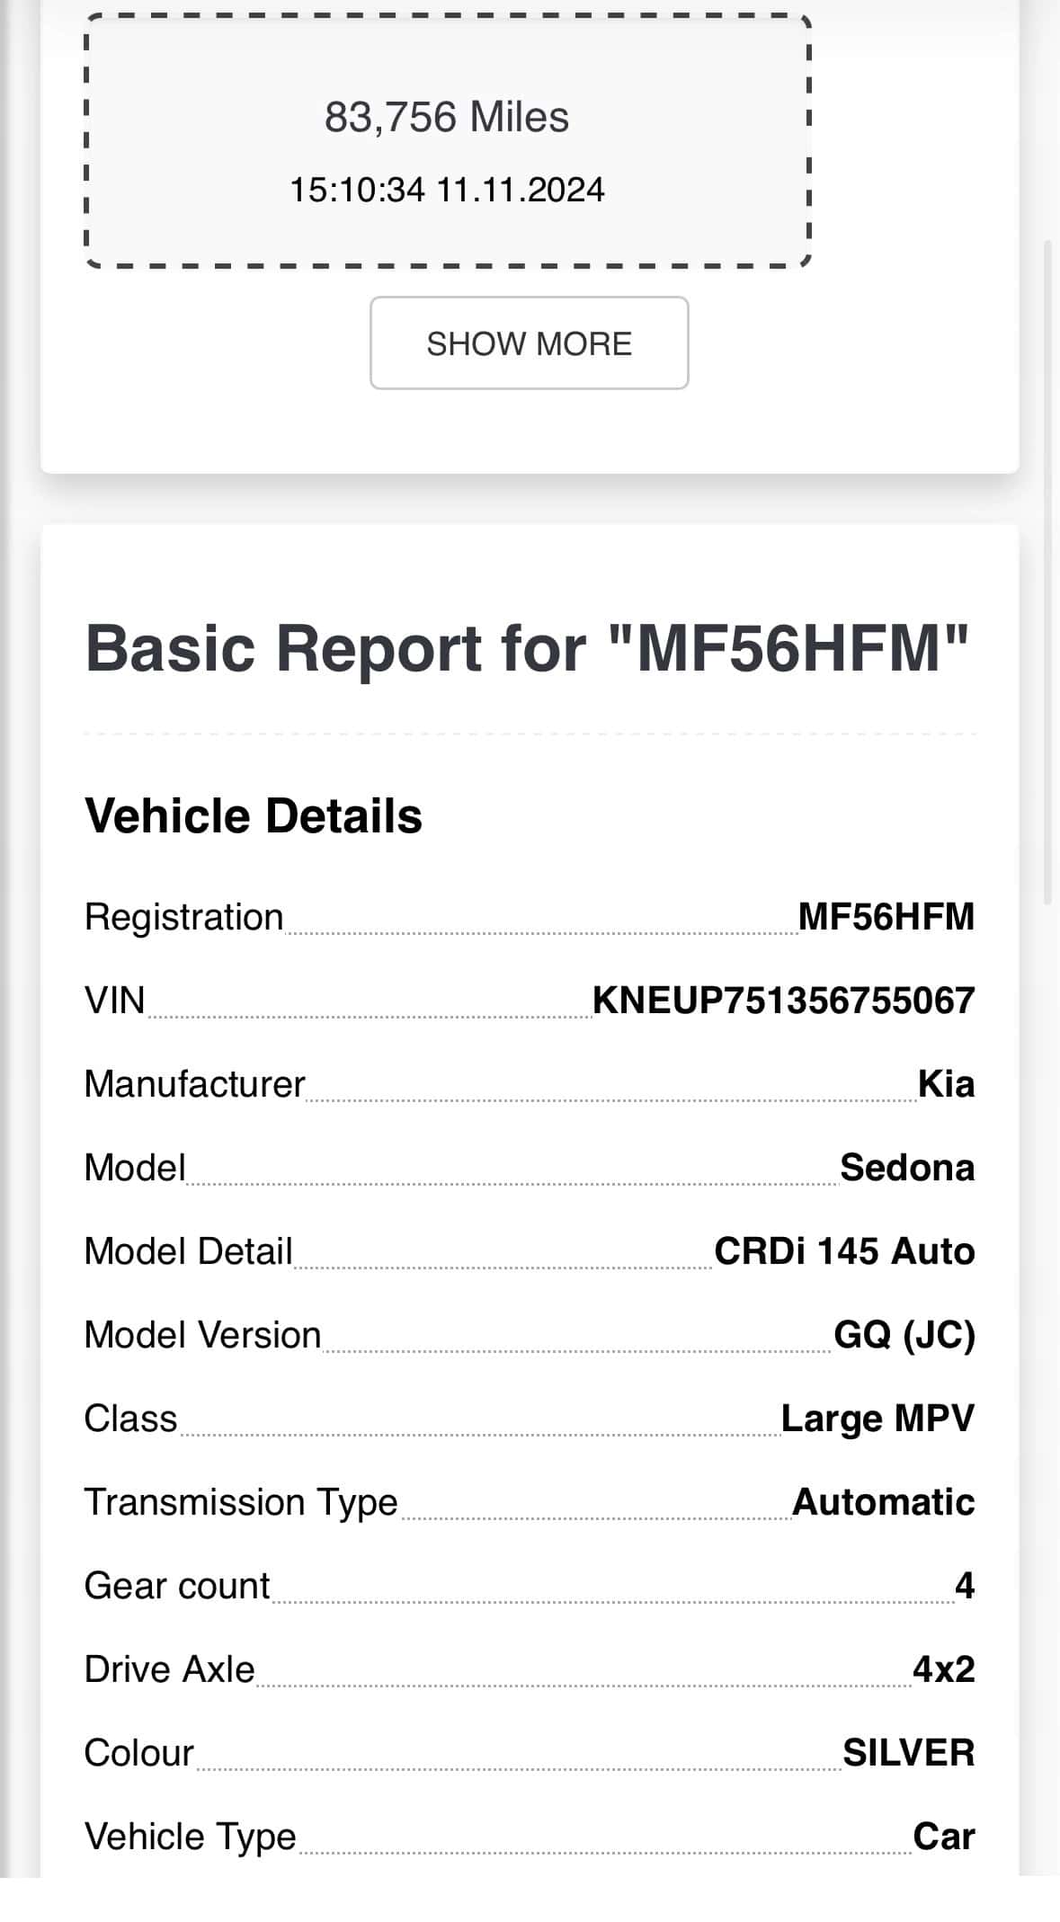1060x1922 pixels.
Task: Select the Automatic transmission type value
Action: 884,1502
